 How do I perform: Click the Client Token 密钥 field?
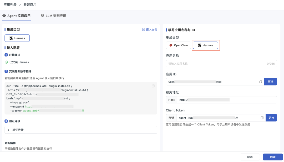(221, 118)
